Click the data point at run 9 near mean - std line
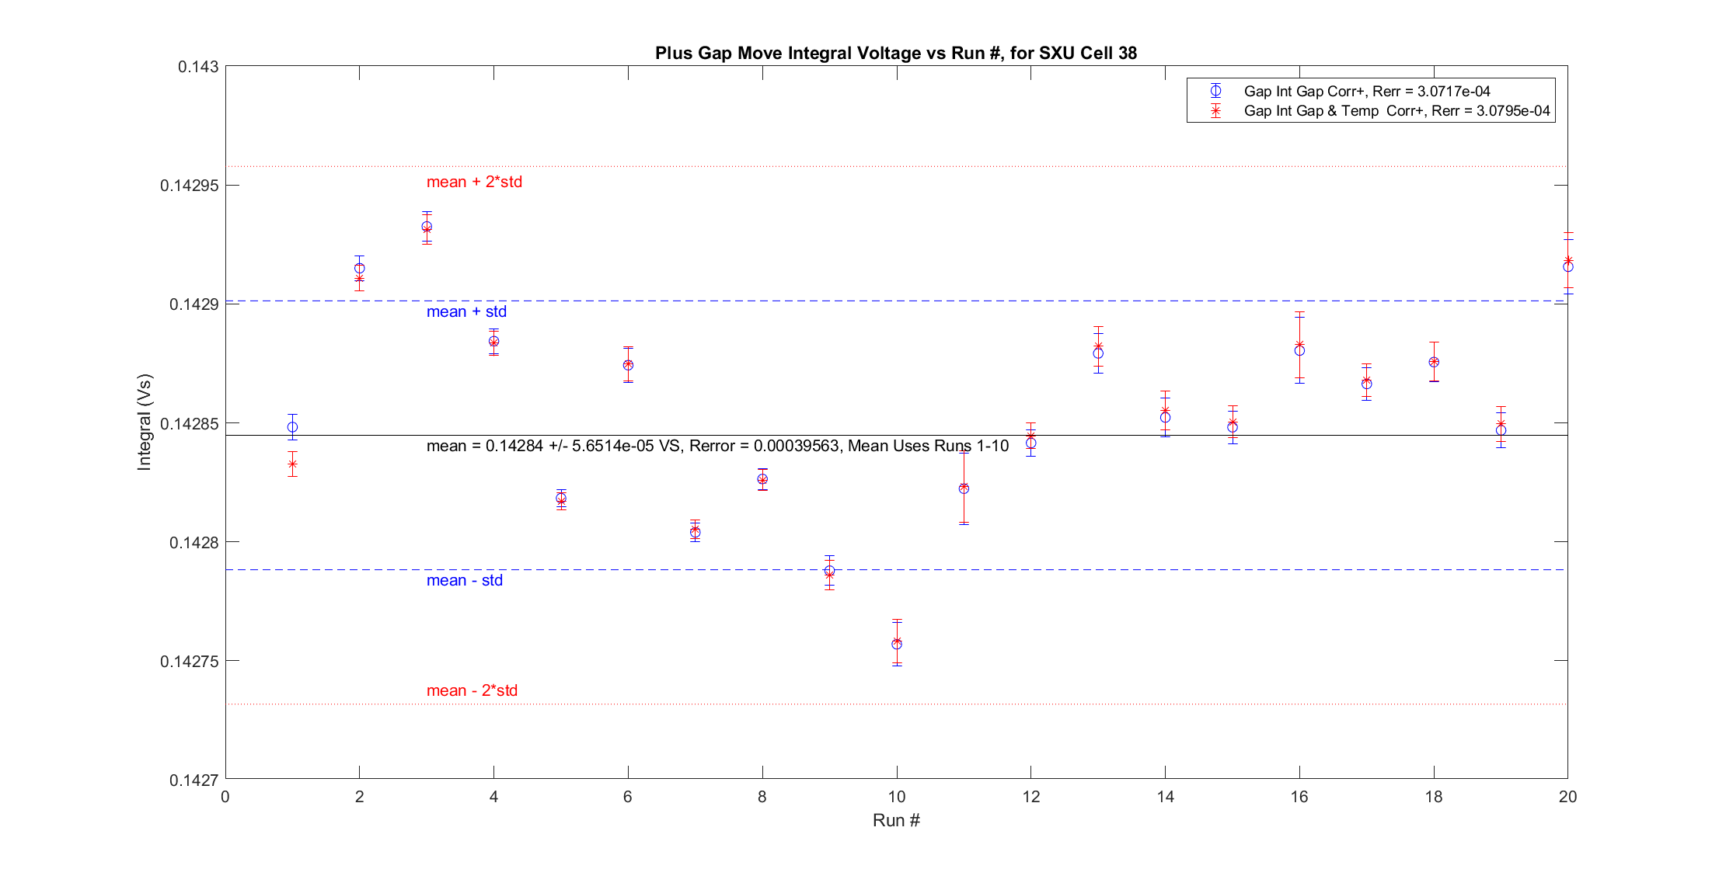The image size is (1733, 876). coord(829,571)
